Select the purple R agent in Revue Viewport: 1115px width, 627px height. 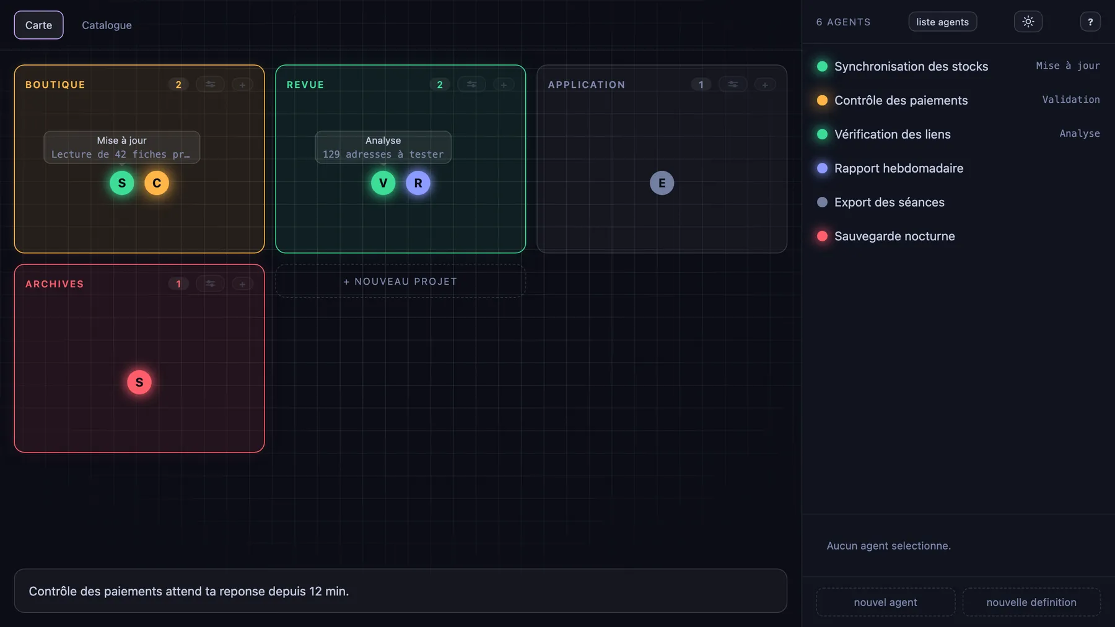point(418,183)
